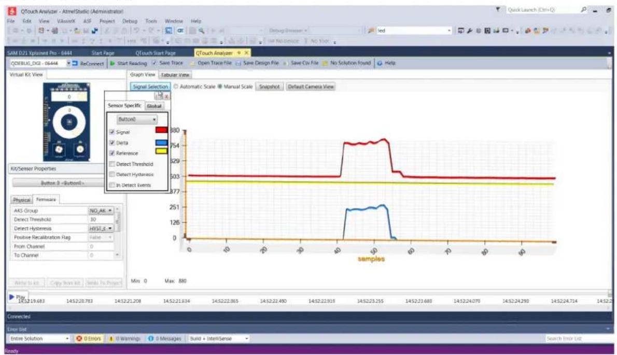The image size is (617, 355).
Task: Click the green Start Reading play icon
Action: tap(112, 63)
